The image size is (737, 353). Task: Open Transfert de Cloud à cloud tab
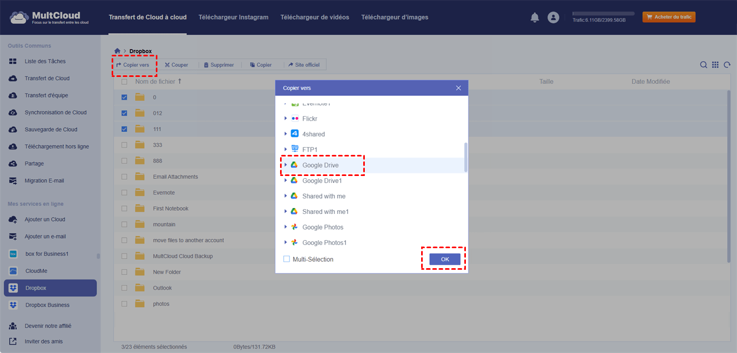coord(147,17)
